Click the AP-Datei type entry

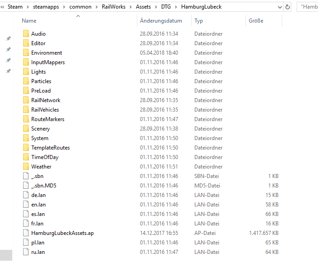[205, 233]
